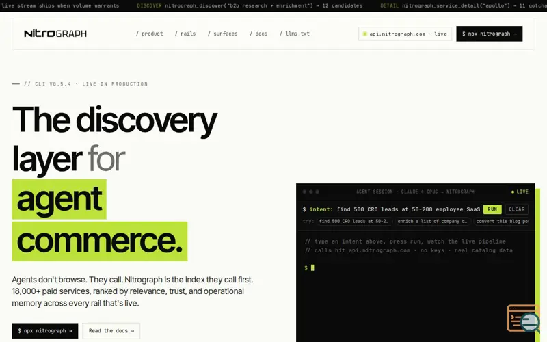
Task: Click the DISCOVER ticker entry at top
Action: 250,5
